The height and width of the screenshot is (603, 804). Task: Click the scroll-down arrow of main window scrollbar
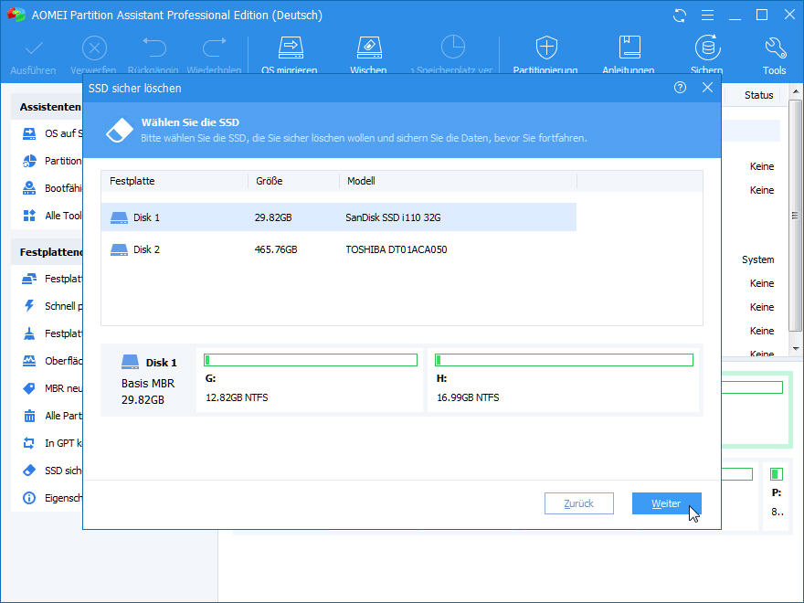click(795, 349)
